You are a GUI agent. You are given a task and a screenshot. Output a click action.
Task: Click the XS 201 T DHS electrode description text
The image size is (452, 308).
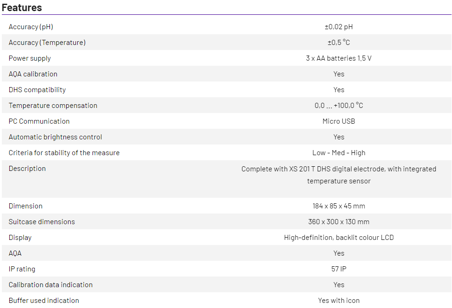(339, 175)
